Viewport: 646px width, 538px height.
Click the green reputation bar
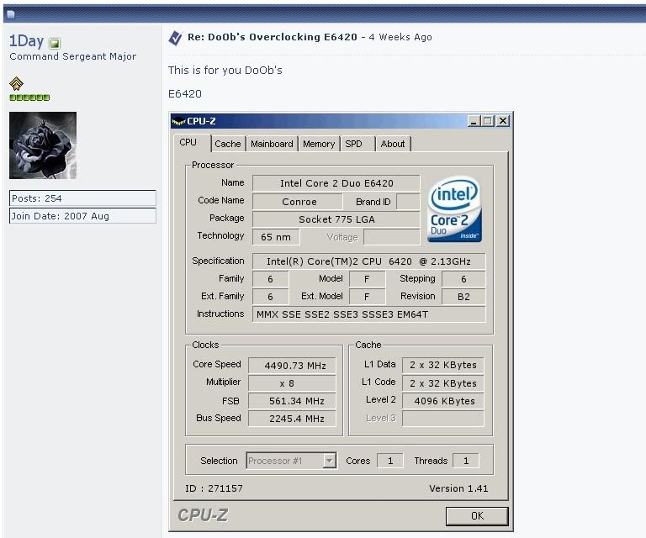[29, 98]
